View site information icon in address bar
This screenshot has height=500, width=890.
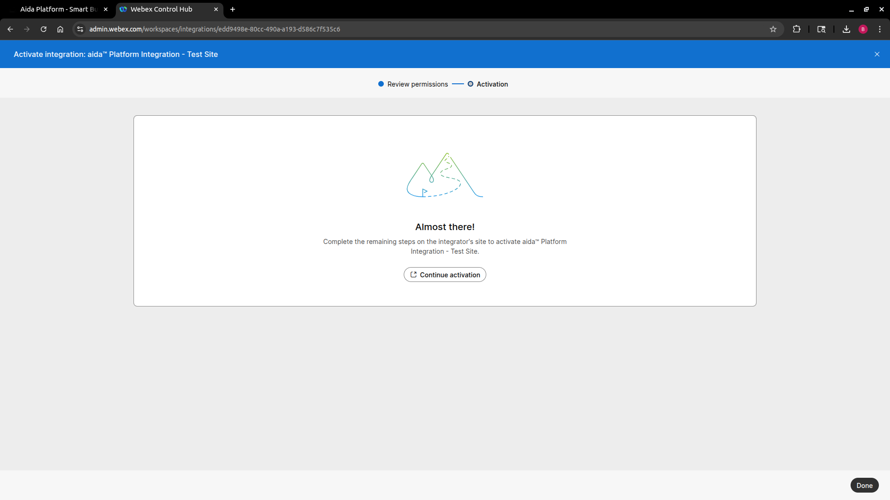click(x=80, y=29)
